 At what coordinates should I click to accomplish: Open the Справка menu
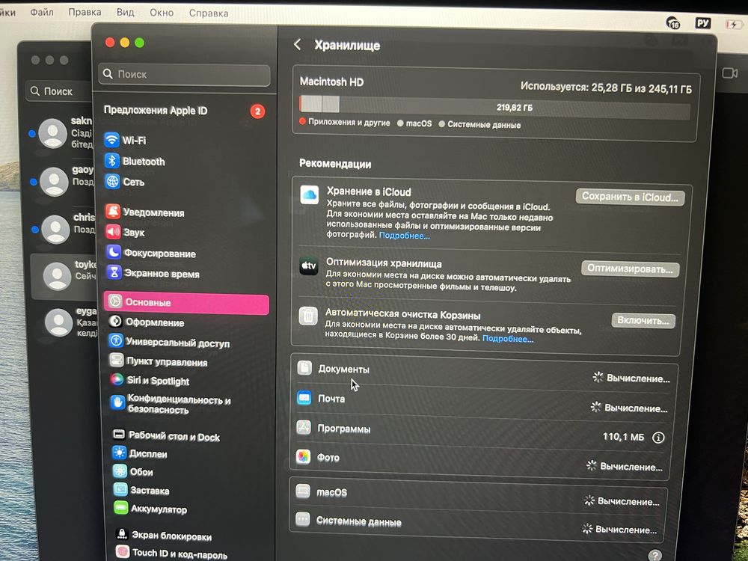[x=209, y=13]
